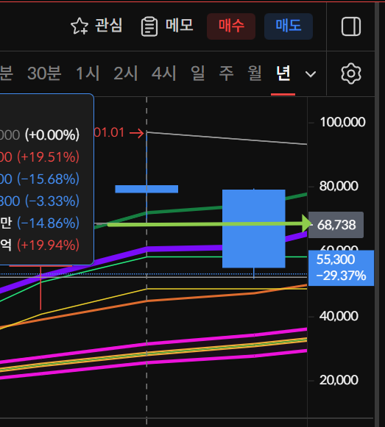
Task: Click the (+19.51%) tooltip value
Action: (49, 157)
